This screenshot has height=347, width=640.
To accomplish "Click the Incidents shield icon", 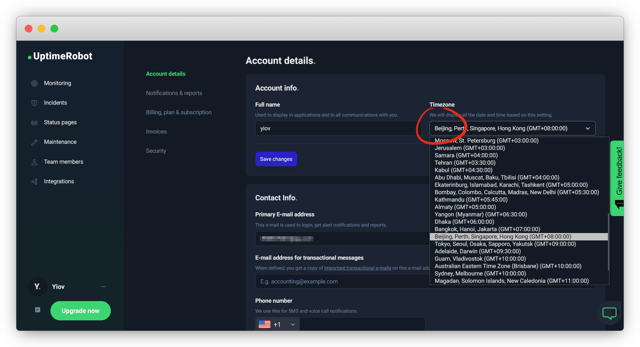I will click(34, 103).
